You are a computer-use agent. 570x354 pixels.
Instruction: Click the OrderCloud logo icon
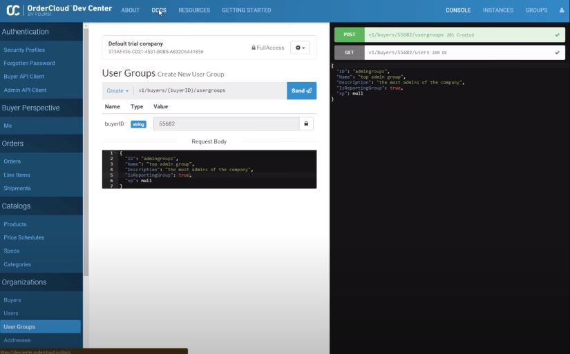13,10
